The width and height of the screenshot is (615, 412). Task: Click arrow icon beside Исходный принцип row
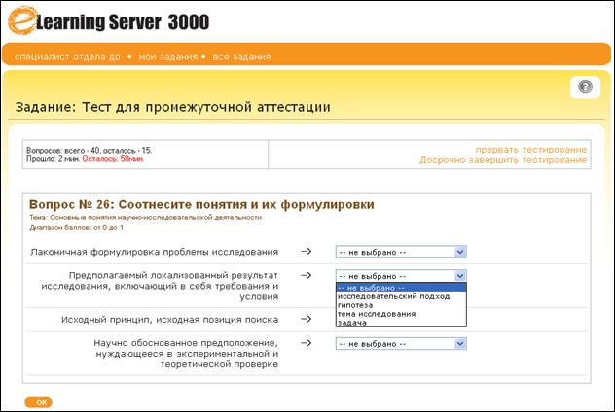(x=307, y=319)
